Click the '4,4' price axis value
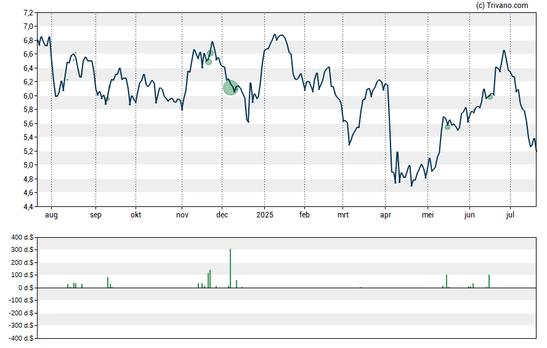Screen dimensions: 547x348 click(x=28, y=207)
